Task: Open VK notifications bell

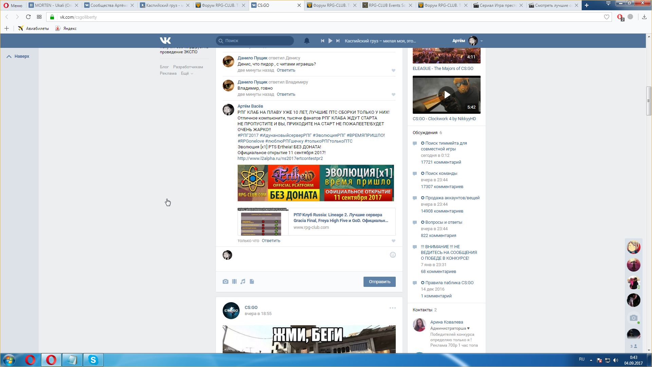Action: click(x=306, y=41)
